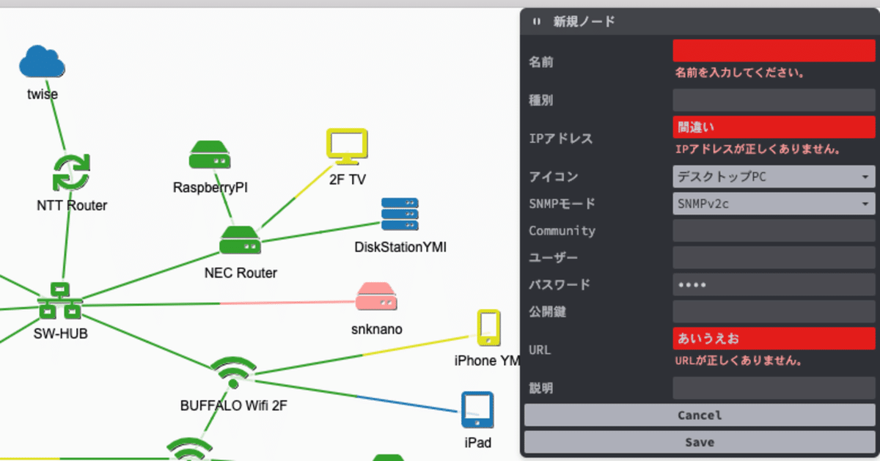The height and width of the screenshot is (461, 880).
Task: Select the iPhone YM phone icon
Action: 489,328
